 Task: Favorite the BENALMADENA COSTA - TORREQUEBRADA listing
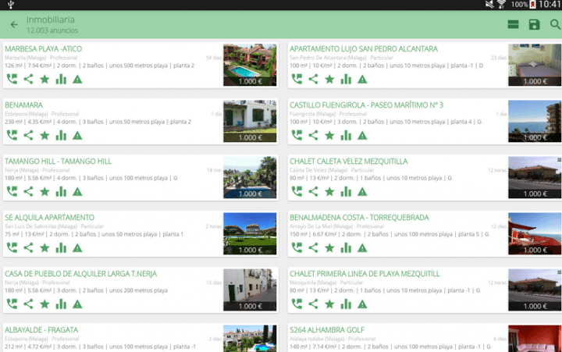(329, 247)
